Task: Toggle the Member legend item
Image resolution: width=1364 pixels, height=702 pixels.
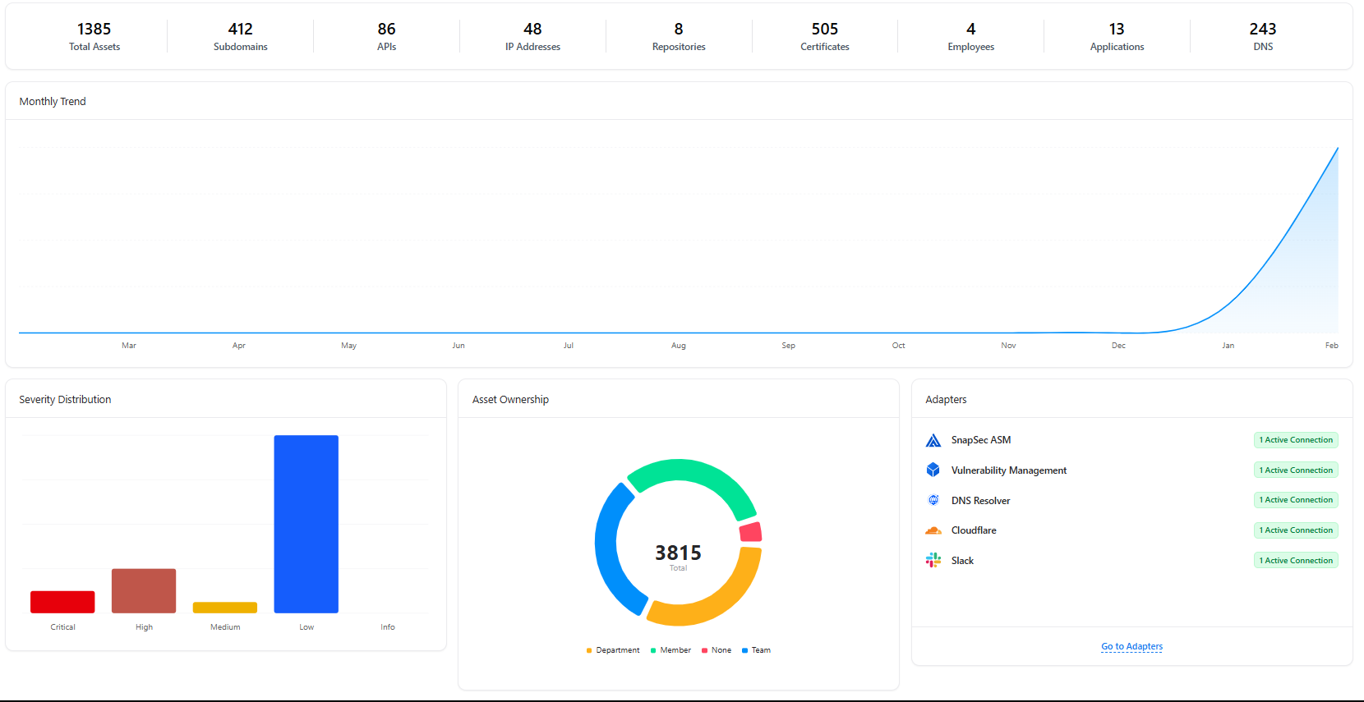Action: pos(670,650)
